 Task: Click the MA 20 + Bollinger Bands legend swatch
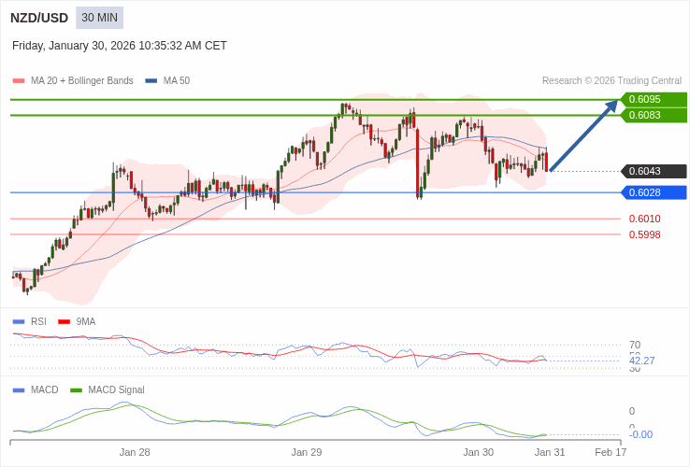(19, 81)
